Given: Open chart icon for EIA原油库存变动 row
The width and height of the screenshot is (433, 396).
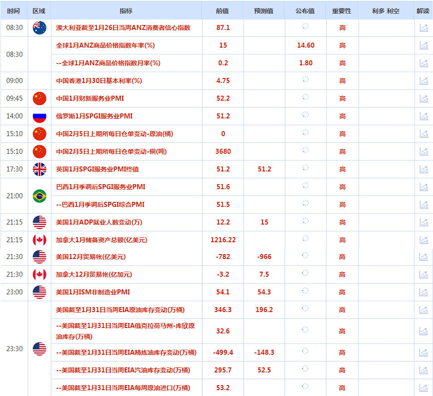Looking at the screenshot, I should coord(423,310).
